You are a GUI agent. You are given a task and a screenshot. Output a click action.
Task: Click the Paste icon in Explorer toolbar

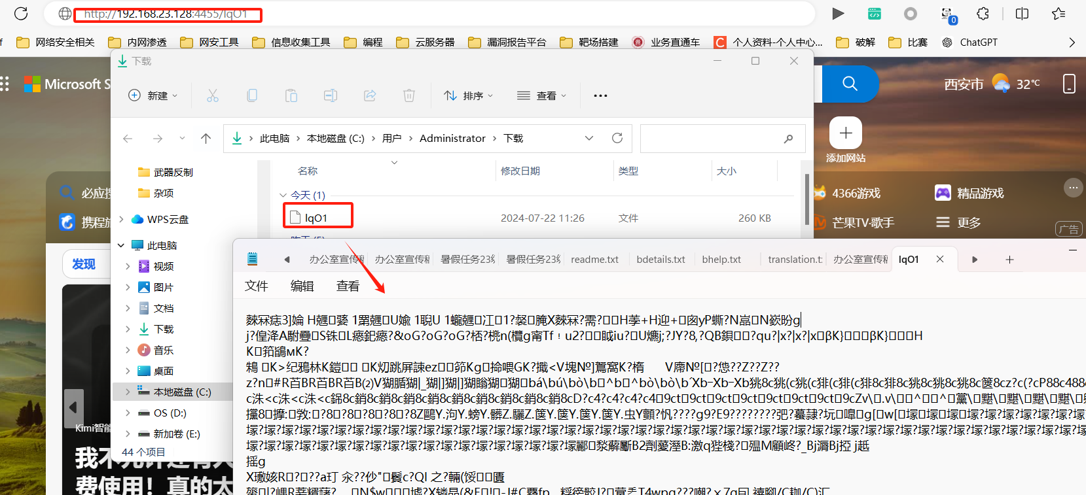click(291, 95)
